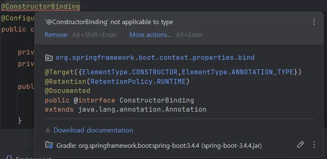Viewport: 327px width, 159px height.
Task: Click Download documentation link
Action: click(x=93, y=130)
